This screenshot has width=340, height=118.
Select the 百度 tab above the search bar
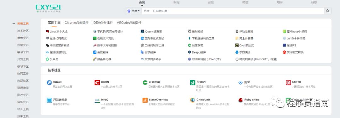(x=142, y=3)
